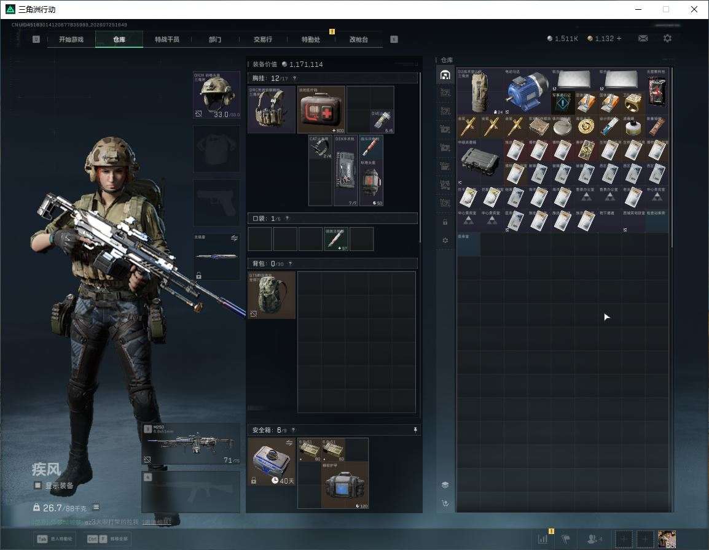Click the plus beside 1,132 currency
This screenshot has width=709, height=550.
pyautogui.click(x=619, y=39)
